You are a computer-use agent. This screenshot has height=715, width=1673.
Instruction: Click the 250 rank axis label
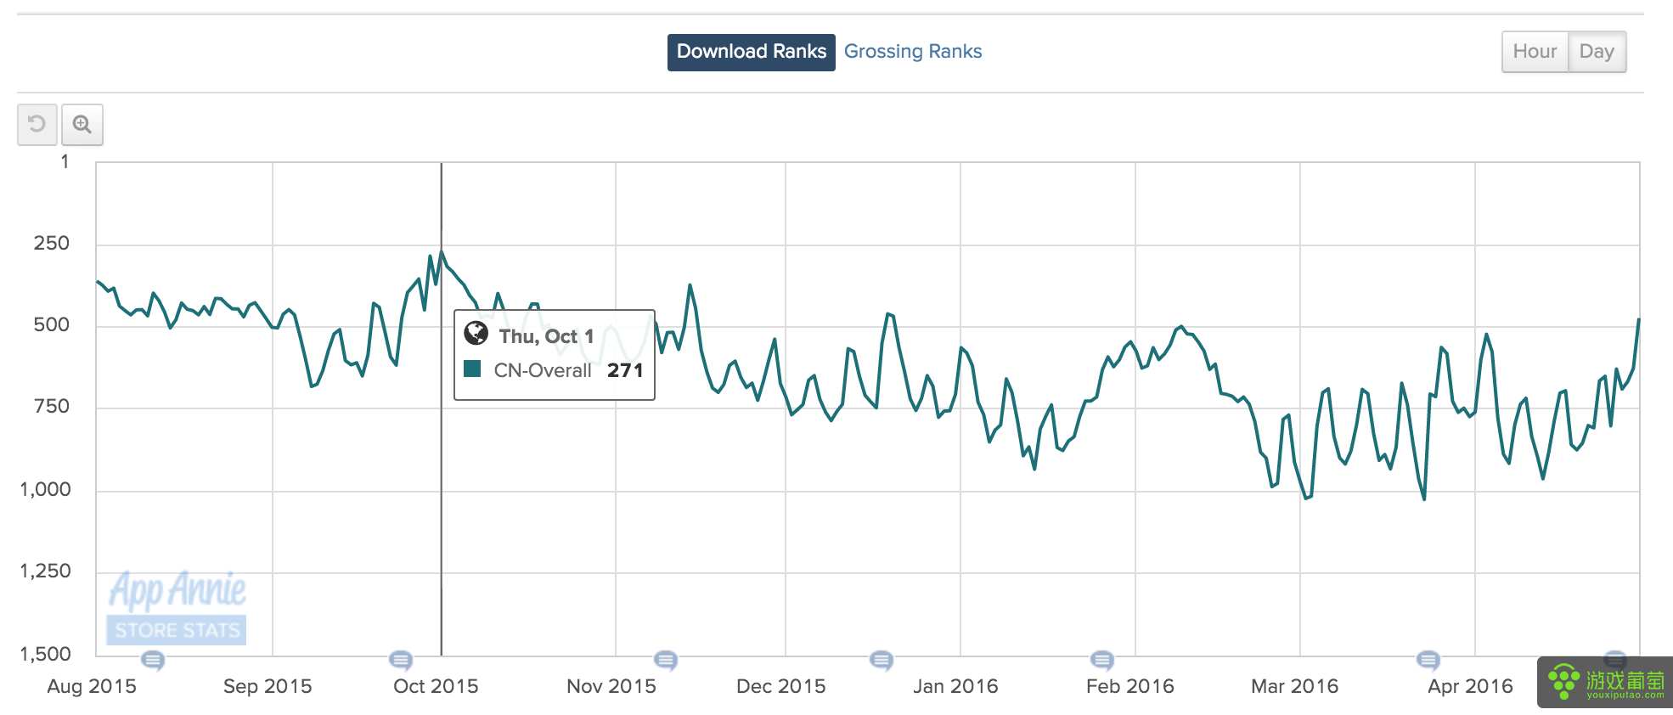click(51, 244)
